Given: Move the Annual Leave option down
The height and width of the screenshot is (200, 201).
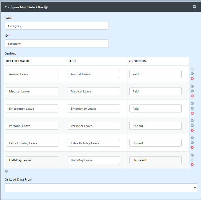Looking at the screenshot, I should click(192, 74).
